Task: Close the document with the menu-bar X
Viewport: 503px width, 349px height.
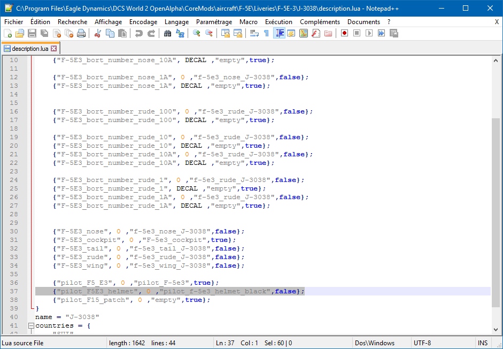Action: (x=497, y=22)
